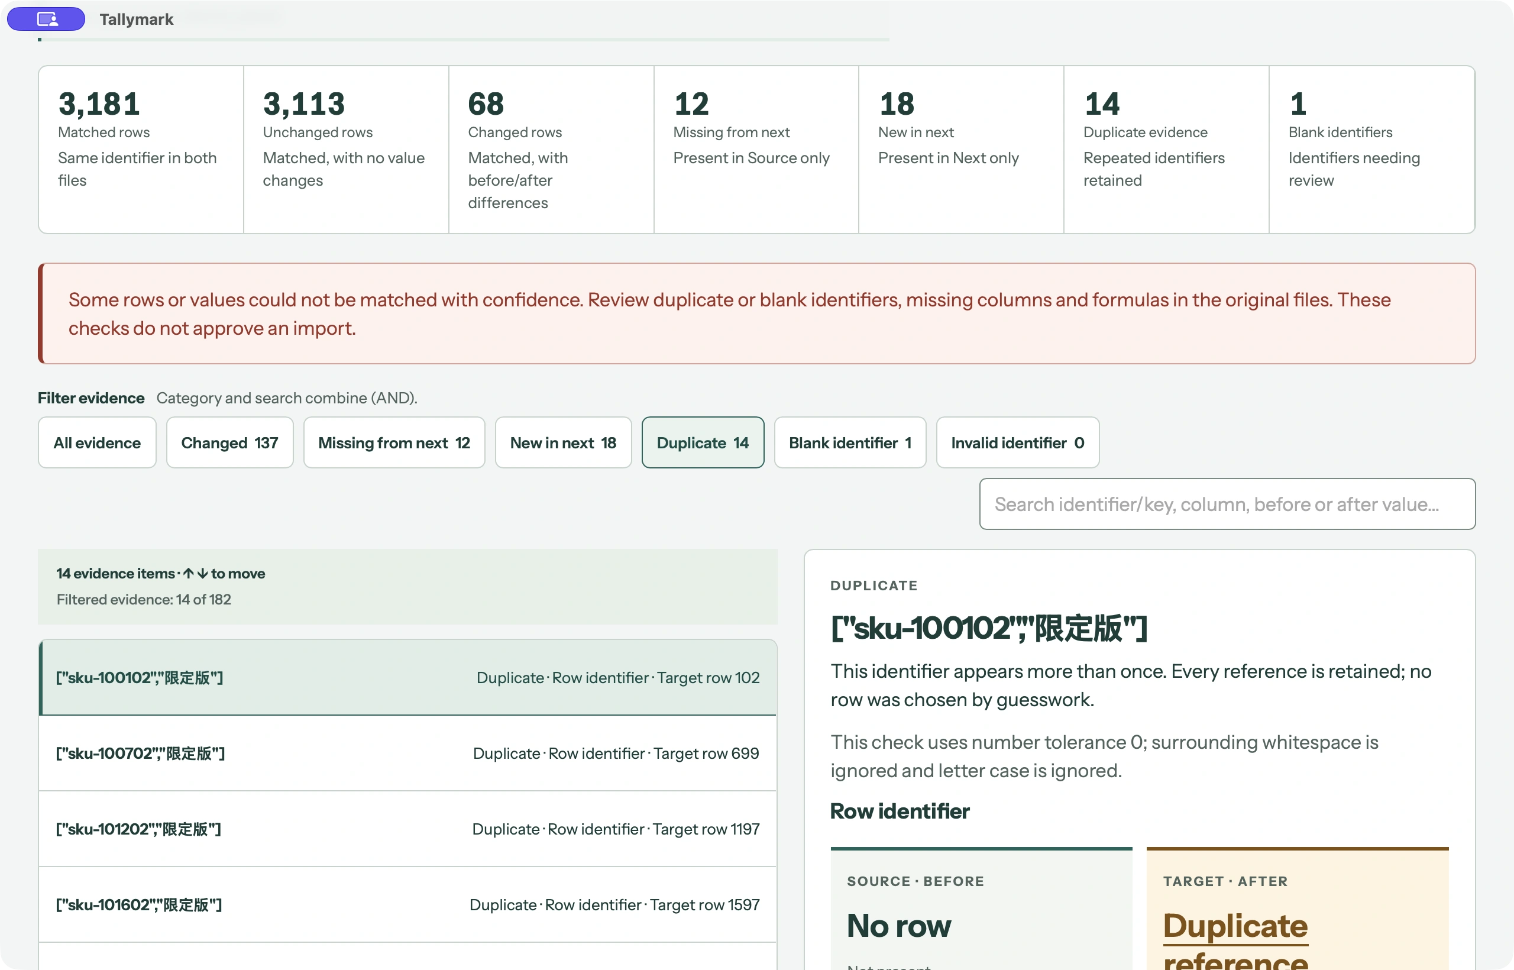
Task: Open evidence row sku-101602 target row 1597
Action: 407,904
